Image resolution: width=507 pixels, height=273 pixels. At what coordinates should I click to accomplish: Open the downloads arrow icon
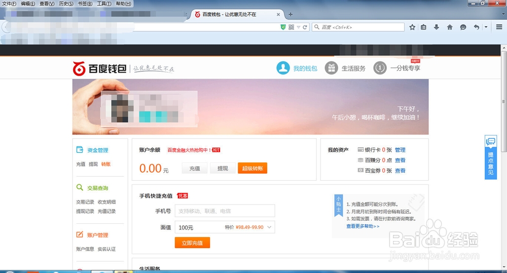(x=436, y=27)
